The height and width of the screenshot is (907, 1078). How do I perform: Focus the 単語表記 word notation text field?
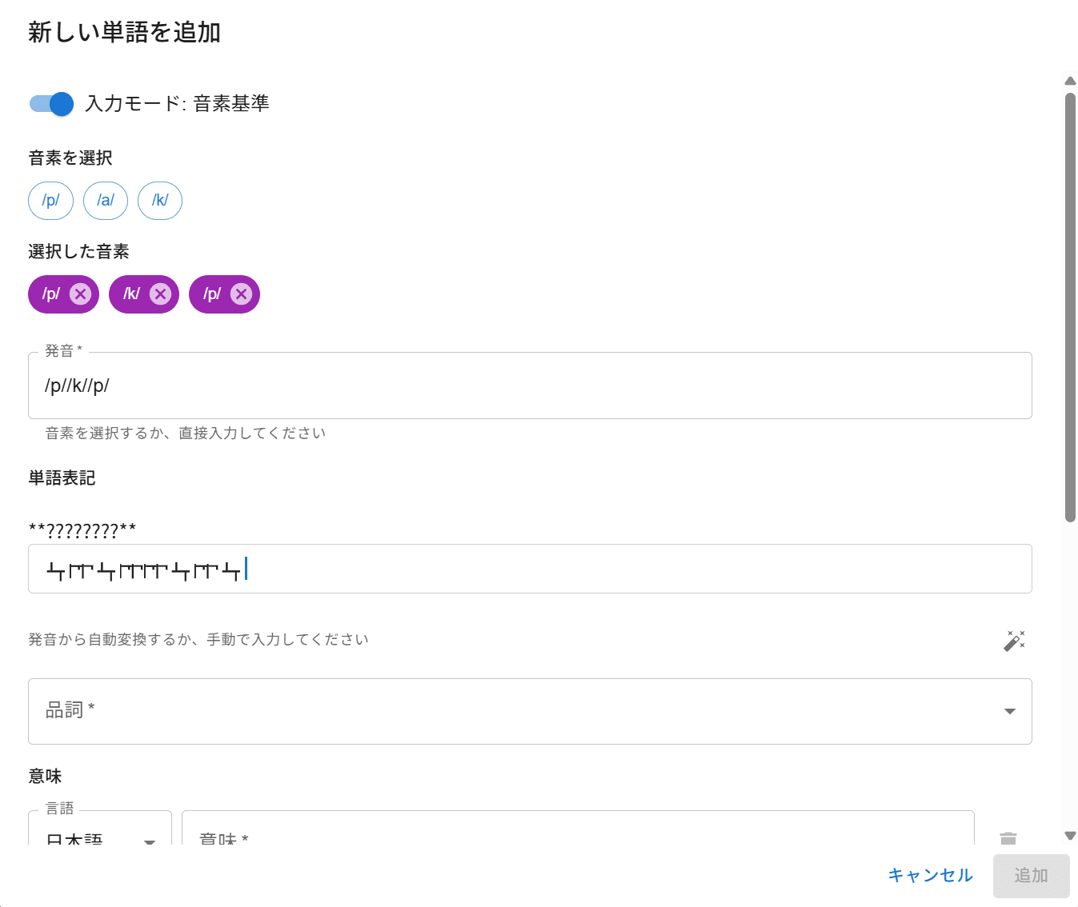tap(528, 569)
